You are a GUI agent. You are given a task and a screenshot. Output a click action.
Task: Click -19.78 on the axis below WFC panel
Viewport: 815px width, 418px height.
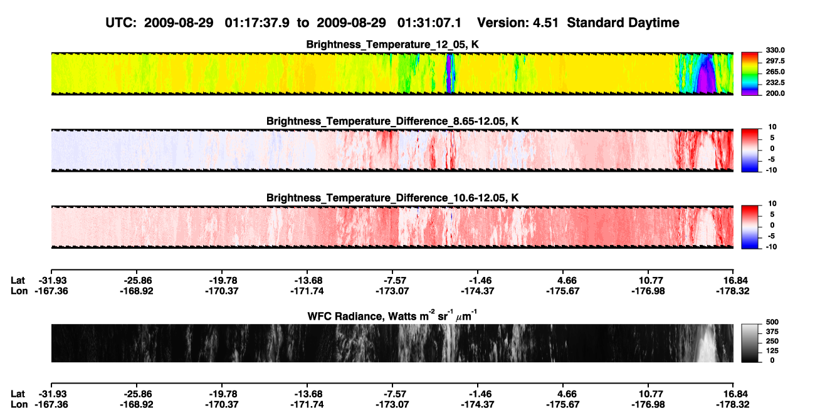(223, 394)
